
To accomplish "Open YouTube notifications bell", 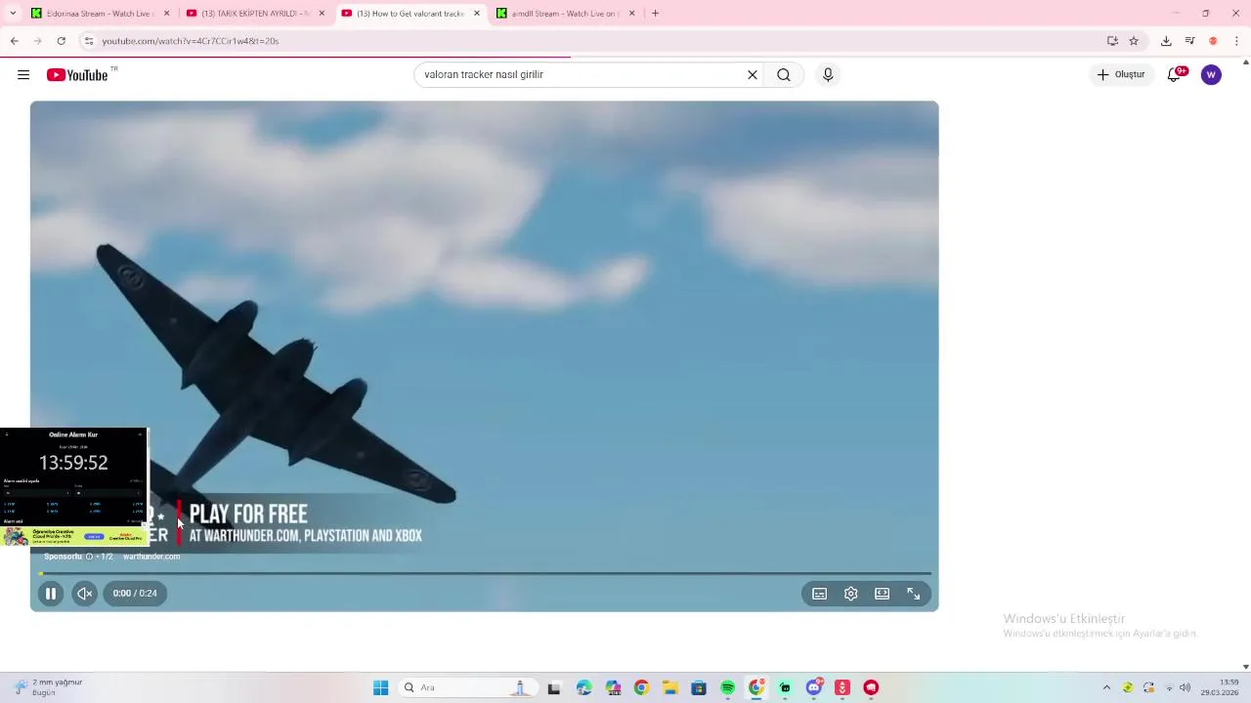I will 1175,75.
